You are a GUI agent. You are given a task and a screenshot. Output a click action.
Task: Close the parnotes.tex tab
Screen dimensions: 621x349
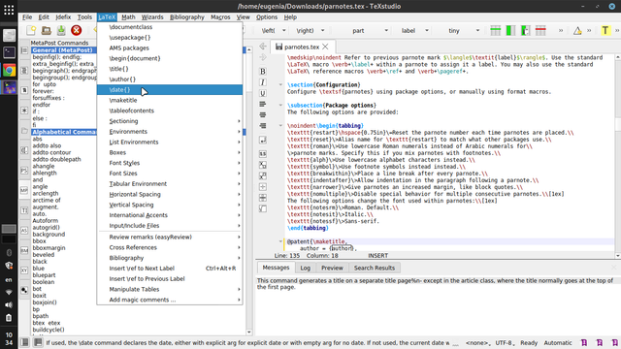click(x=325, y=47)
